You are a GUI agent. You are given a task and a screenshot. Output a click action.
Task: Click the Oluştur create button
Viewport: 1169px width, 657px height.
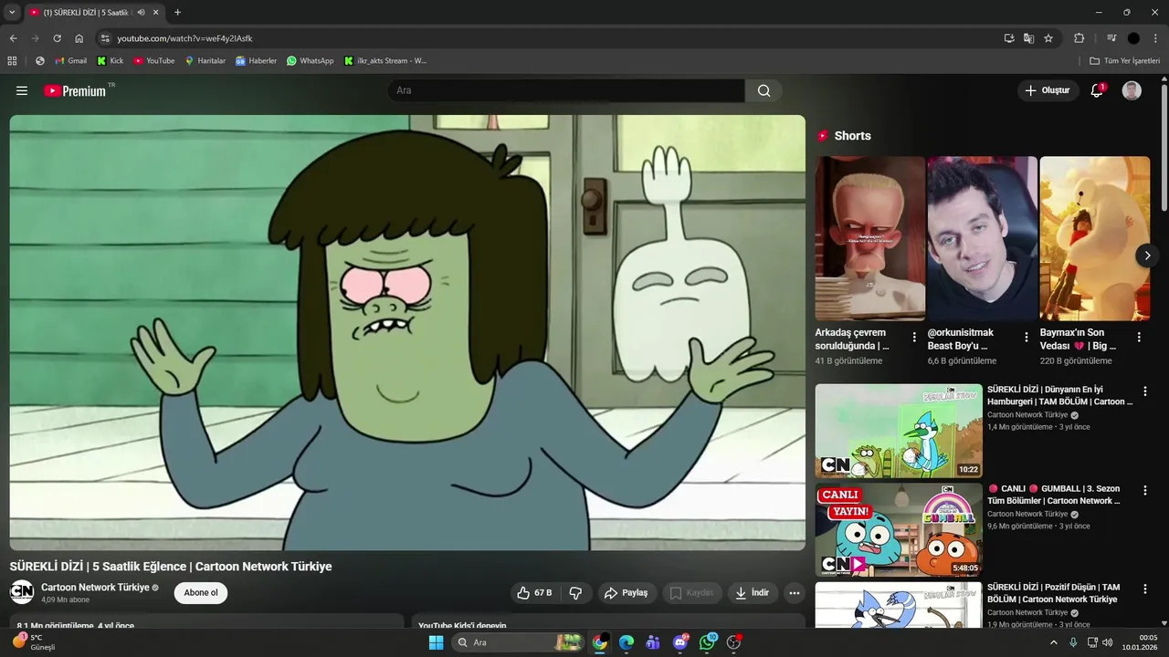point(1048,90)
